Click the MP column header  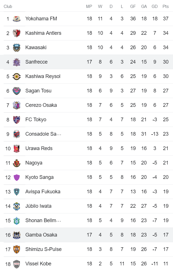coord(89,6)
